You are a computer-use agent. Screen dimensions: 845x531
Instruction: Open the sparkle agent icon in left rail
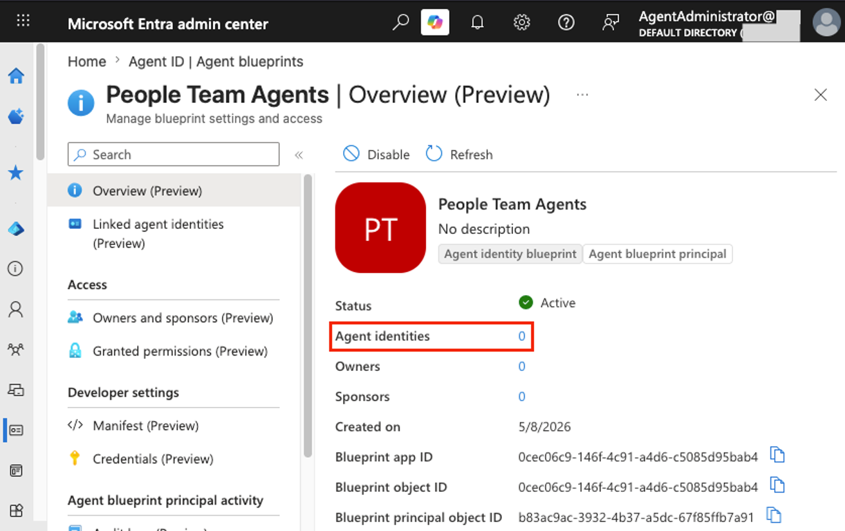pos(16,116)
